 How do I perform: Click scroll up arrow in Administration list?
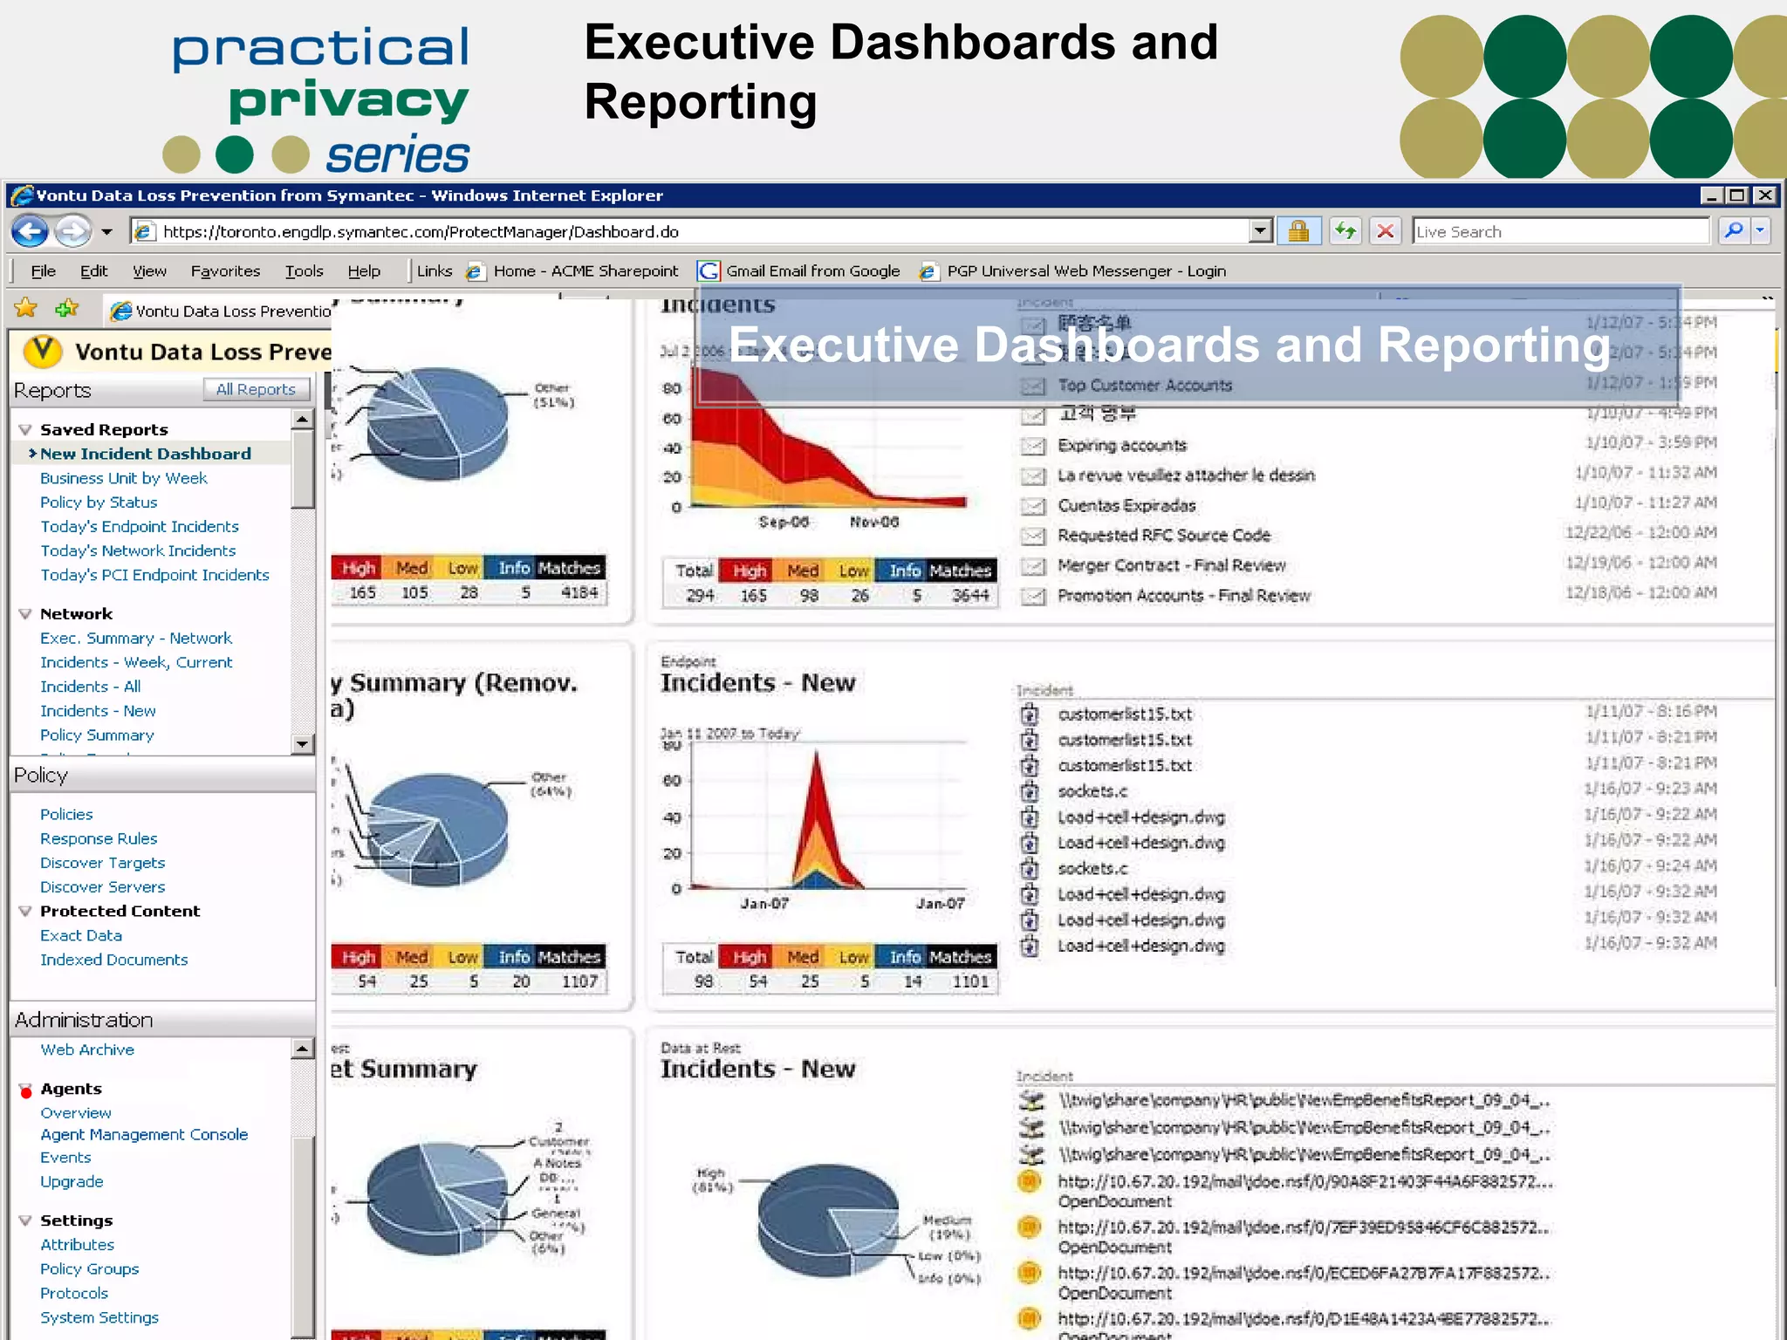click(303, 1049)
